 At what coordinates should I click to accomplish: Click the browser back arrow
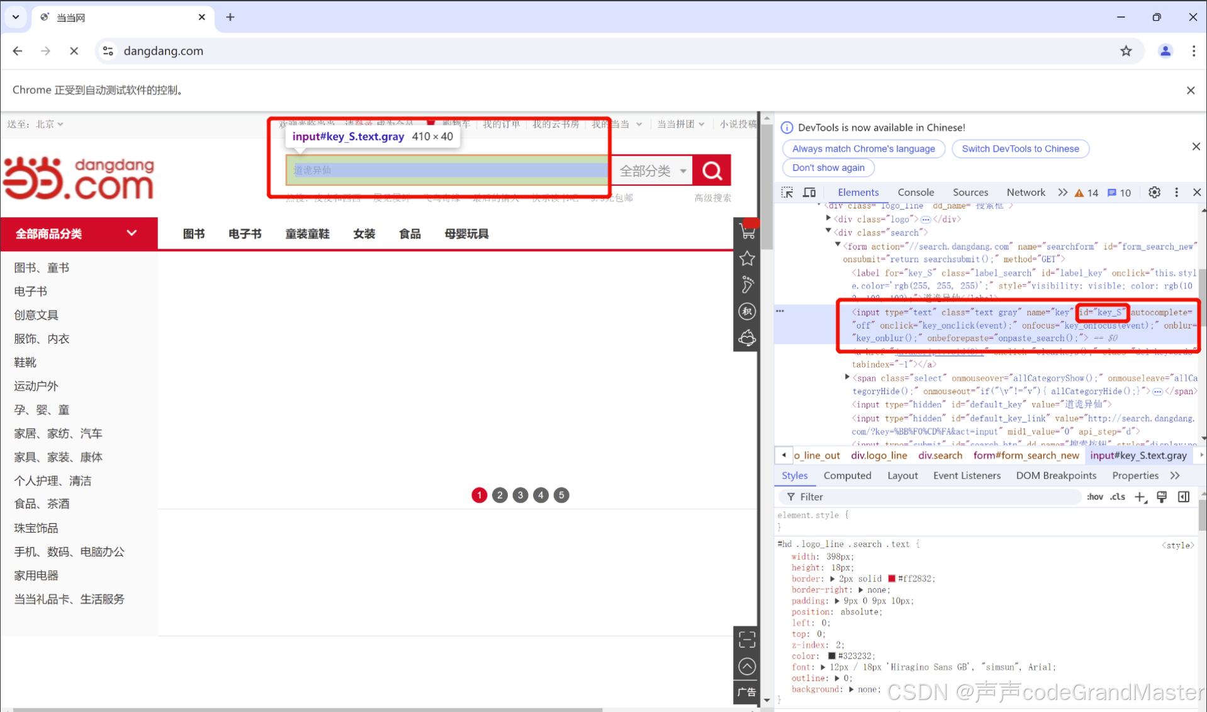(18, 51)
